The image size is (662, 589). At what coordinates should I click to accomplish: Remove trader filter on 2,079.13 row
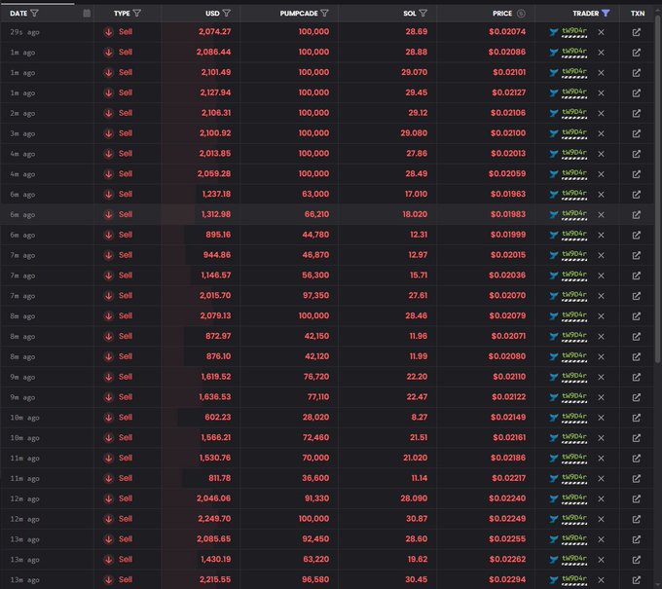(602, 316)
